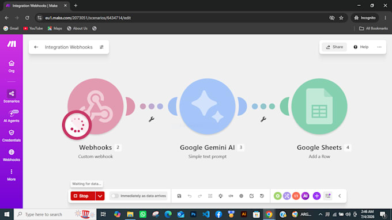Click the auto-align grid icon in the toolbar

[x=210, y=196]
